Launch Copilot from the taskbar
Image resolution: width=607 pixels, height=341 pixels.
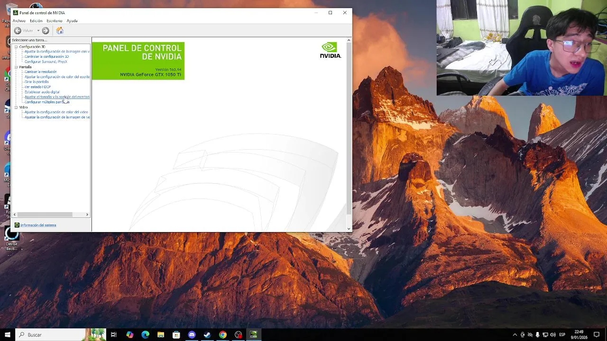pos(130,334)
